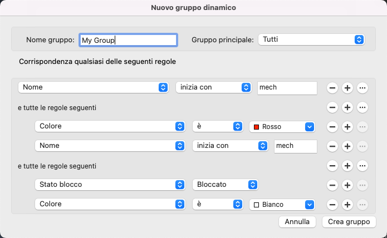Open the first 'inizia con' condition dropdown
The width and height of the screenshot is (387, 238).
pyautogui.click(x=213, y=87)
